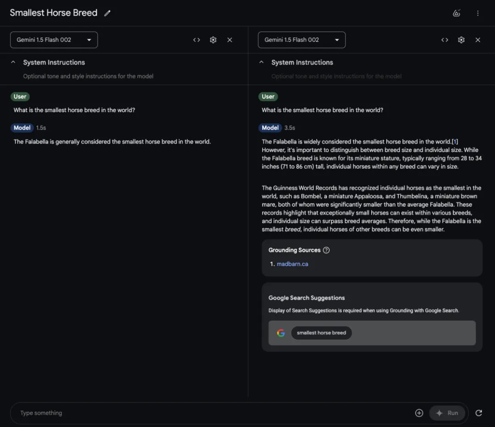495x427 pixels.
Task: Add media with the plus icon
Action: pyautogui.click(x=419, y=413)
